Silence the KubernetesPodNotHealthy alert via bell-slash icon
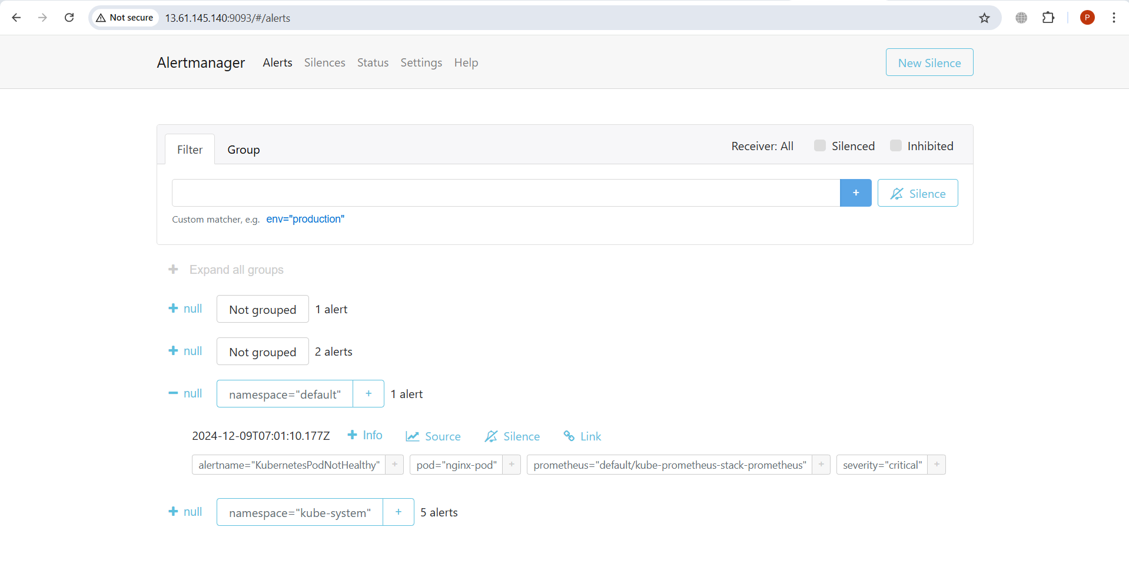The height and width of the screenshot is (570, 1129). [511, 436]
